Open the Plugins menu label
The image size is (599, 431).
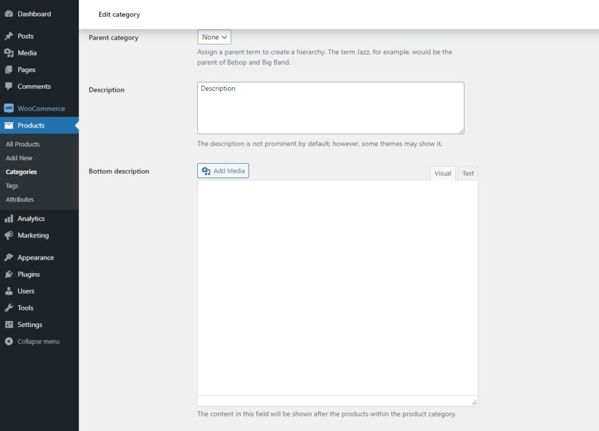pyautogui.click(x=29, y=274)
